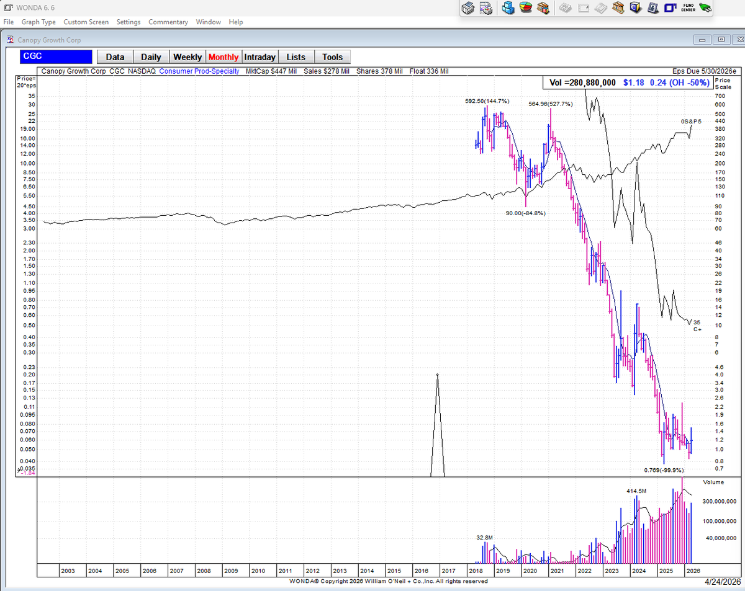Open the Settings menu
Image resolution: width=745 pixels, height=591 pixels.
pyautogui.click(x=129, y=22)
